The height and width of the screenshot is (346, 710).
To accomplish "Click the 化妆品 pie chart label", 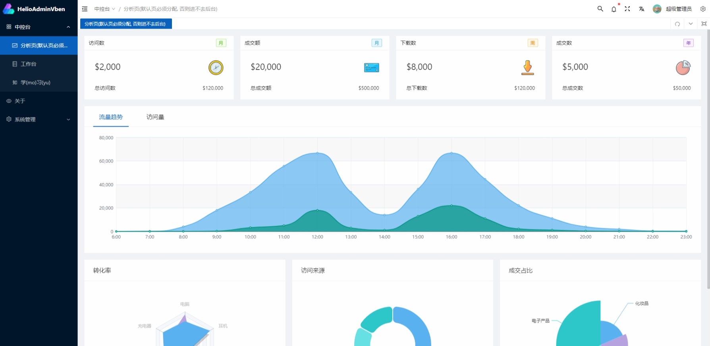I will click(642, 304).
